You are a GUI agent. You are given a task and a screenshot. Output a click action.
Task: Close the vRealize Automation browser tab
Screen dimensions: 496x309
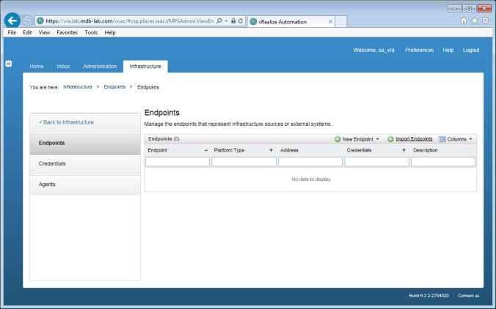click(330, 21)
